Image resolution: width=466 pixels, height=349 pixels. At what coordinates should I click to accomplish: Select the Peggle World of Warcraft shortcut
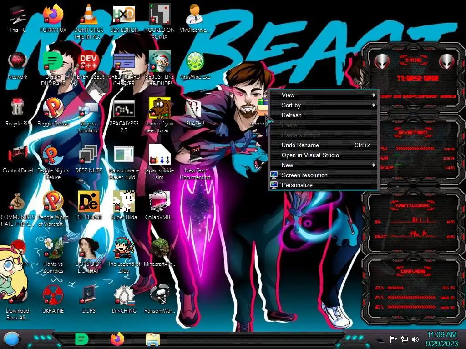click(53, 209)
